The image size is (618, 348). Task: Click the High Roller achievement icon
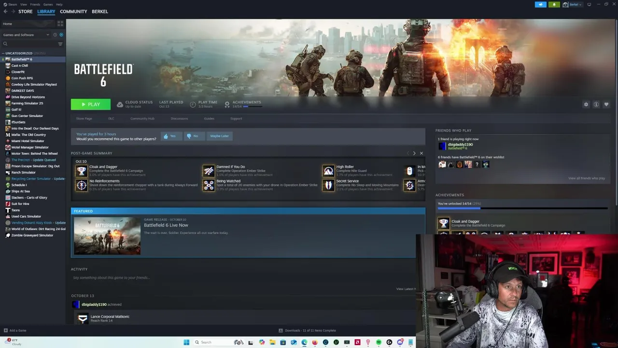(328, 170)
